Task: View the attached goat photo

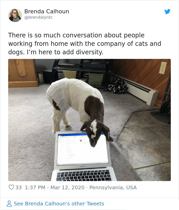Action: point(89,120)
